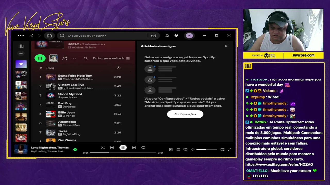Toggle the friend activity icon

(x=176, y=35)
